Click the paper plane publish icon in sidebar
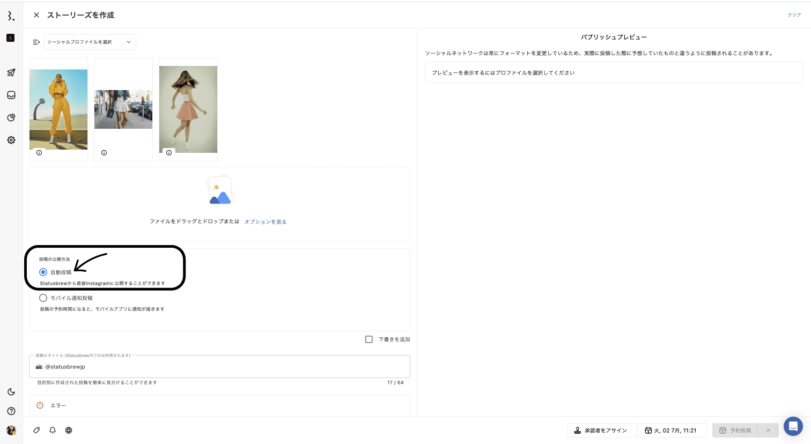 [11, 72]
